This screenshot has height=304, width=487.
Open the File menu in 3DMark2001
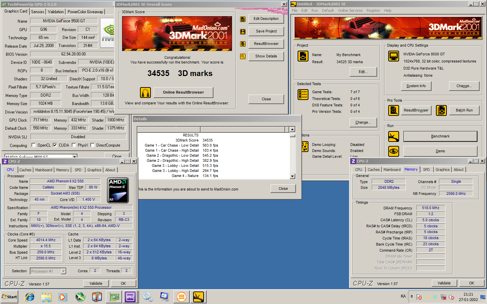(295, 10)
